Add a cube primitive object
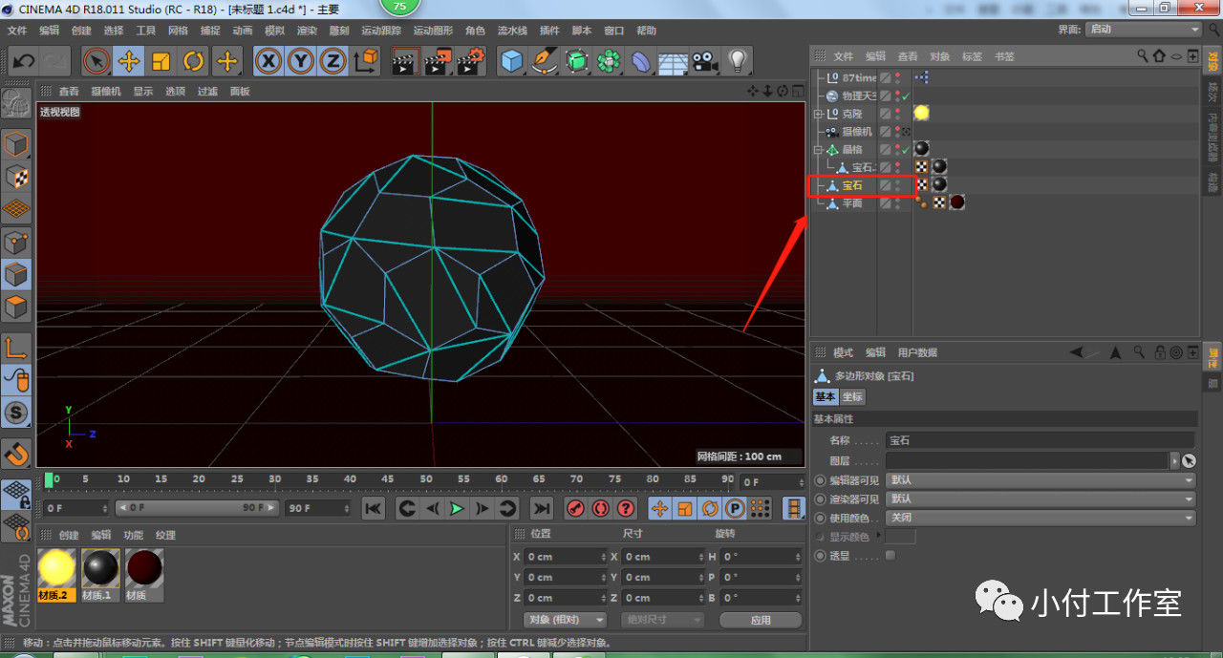The width and height of the screenshot is (1223, 658). point(513,62)
